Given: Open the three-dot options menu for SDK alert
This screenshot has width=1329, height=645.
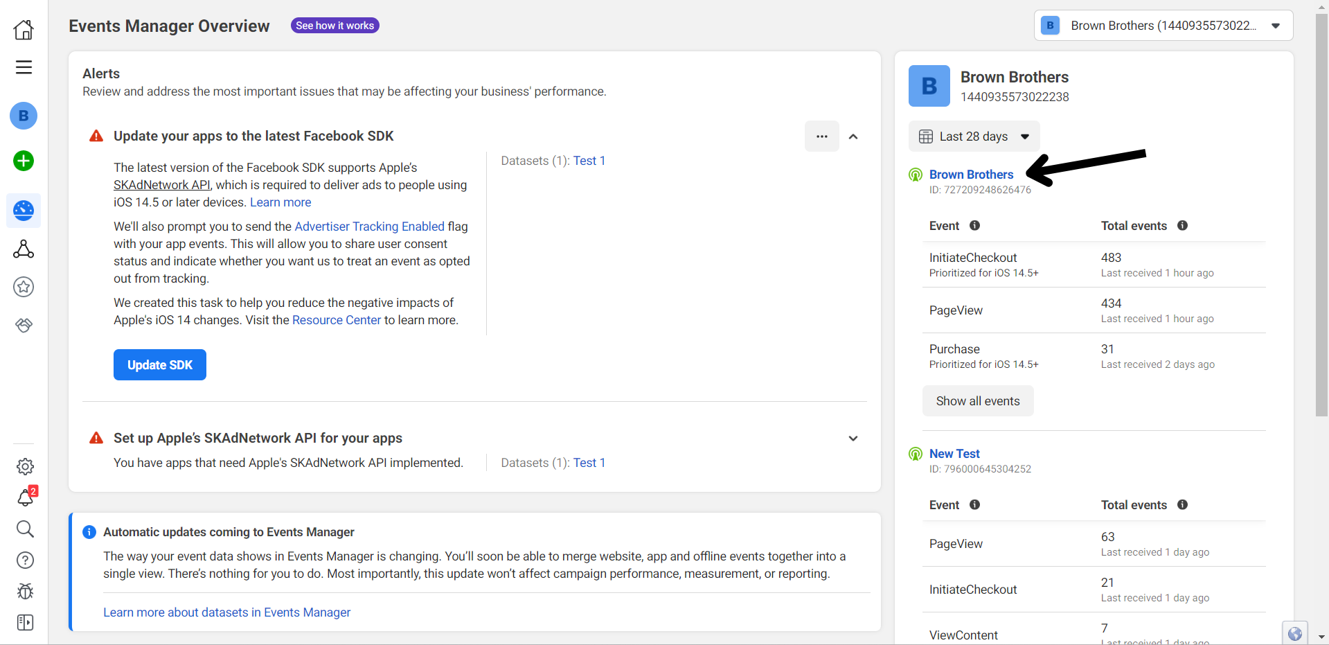Looking at the screenshot, I should [821, 136].
